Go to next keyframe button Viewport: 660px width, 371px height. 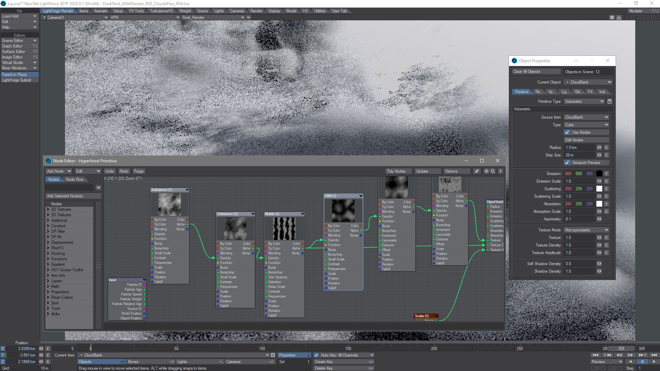[642, 355]
